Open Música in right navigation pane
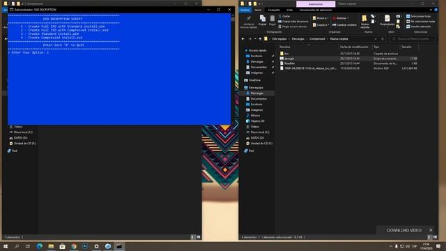The image size is (446, 251). click(x=255, y=116)
